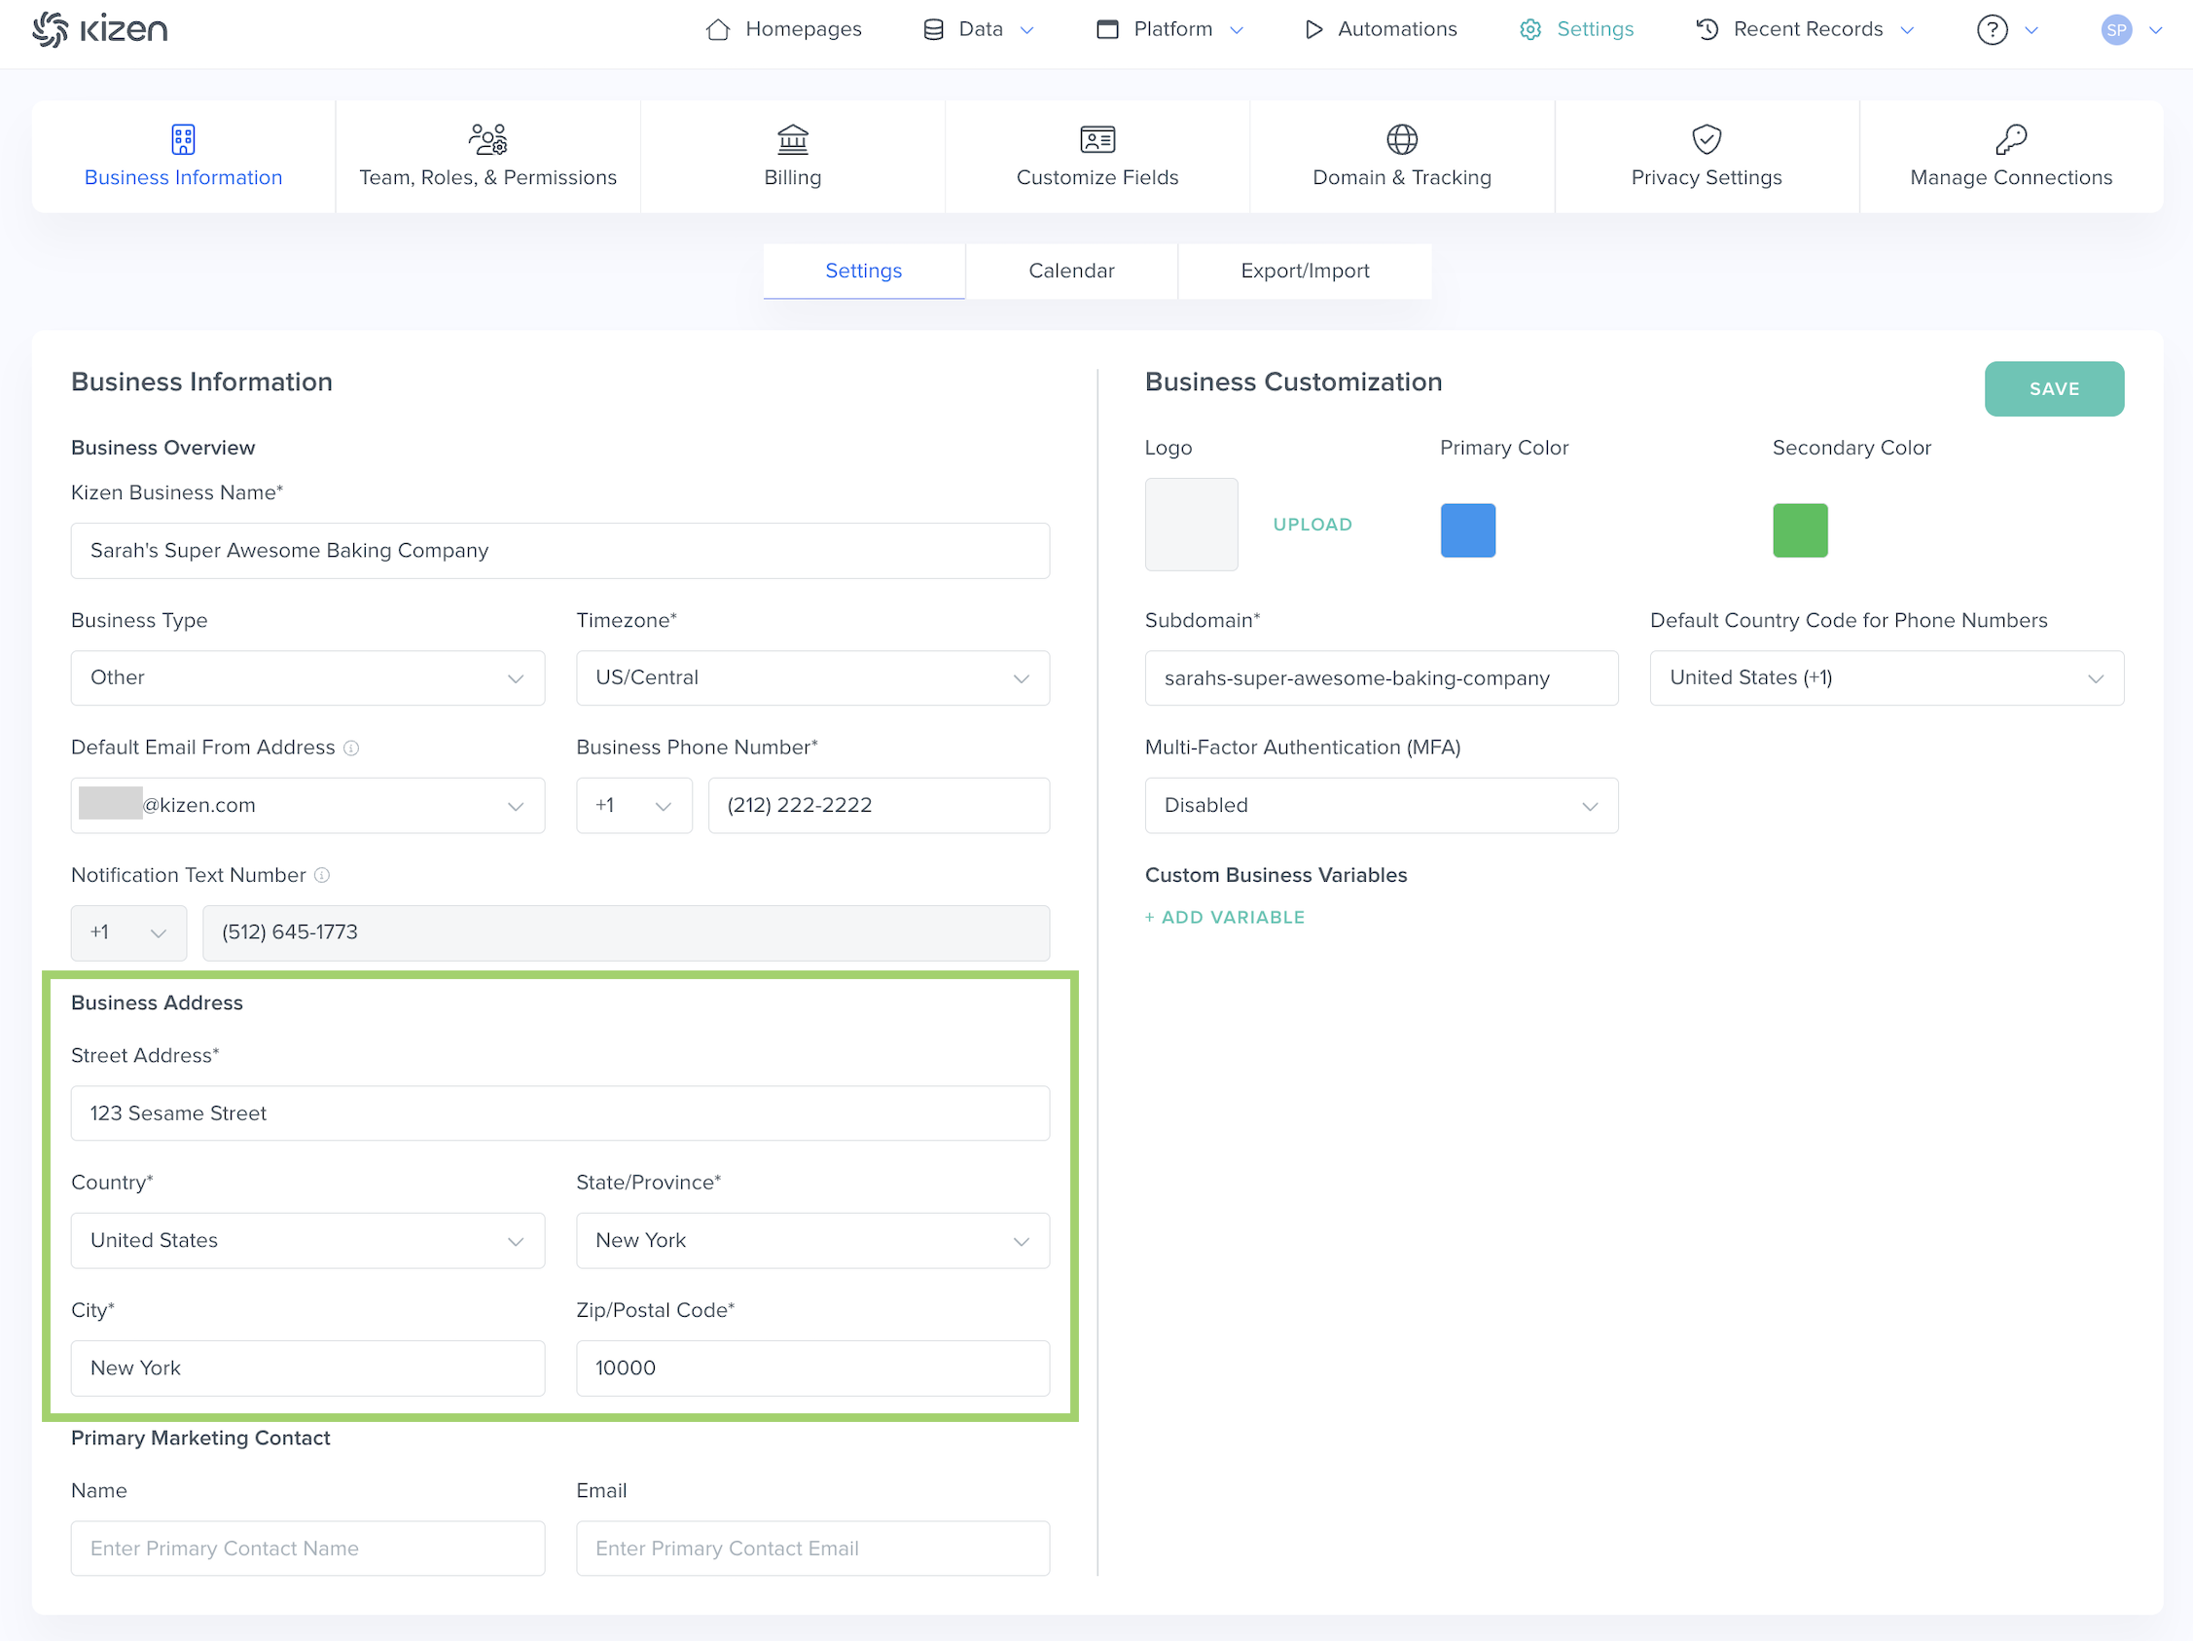Click the Kizen logo icon

50,29
